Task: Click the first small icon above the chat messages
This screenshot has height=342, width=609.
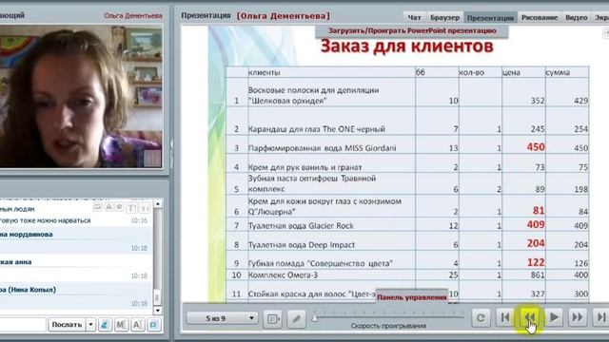Action: click(97, 207)
